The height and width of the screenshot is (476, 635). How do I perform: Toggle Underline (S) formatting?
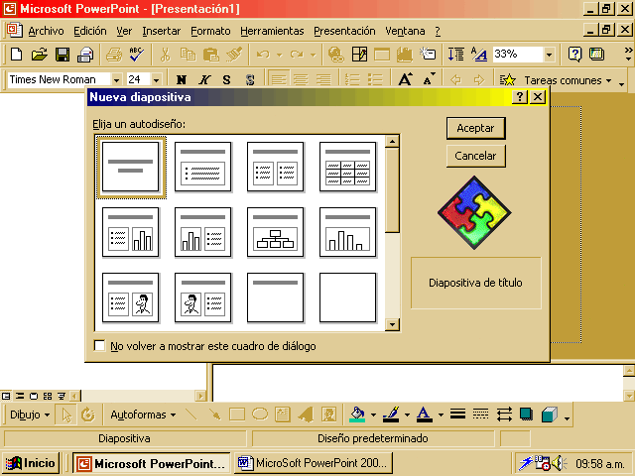coord(227,79)
